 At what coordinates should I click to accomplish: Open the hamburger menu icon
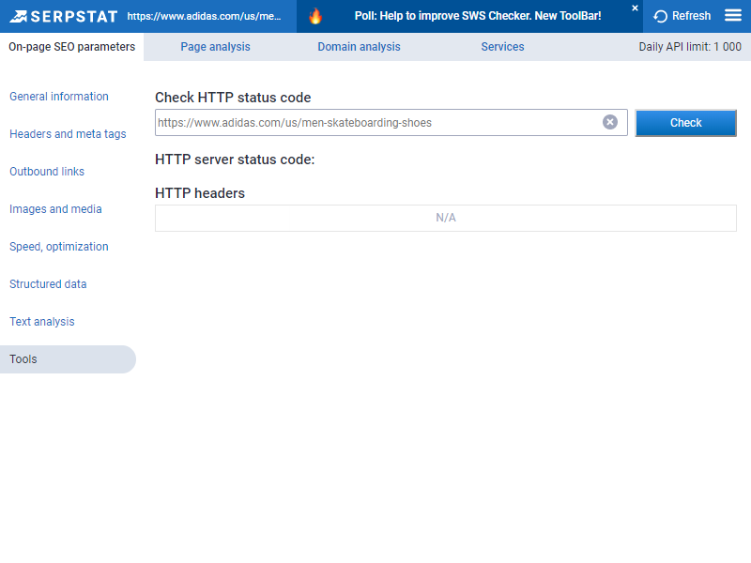(x=733, y=16)
